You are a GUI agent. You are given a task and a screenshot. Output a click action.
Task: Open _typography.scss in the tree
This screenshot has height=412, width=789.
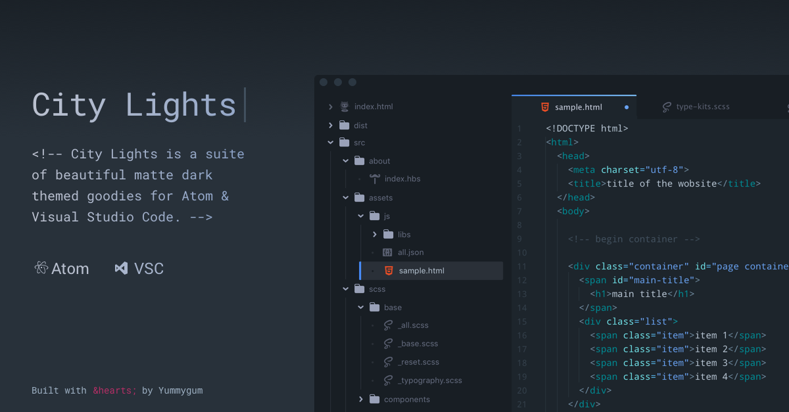pos(430,380)
